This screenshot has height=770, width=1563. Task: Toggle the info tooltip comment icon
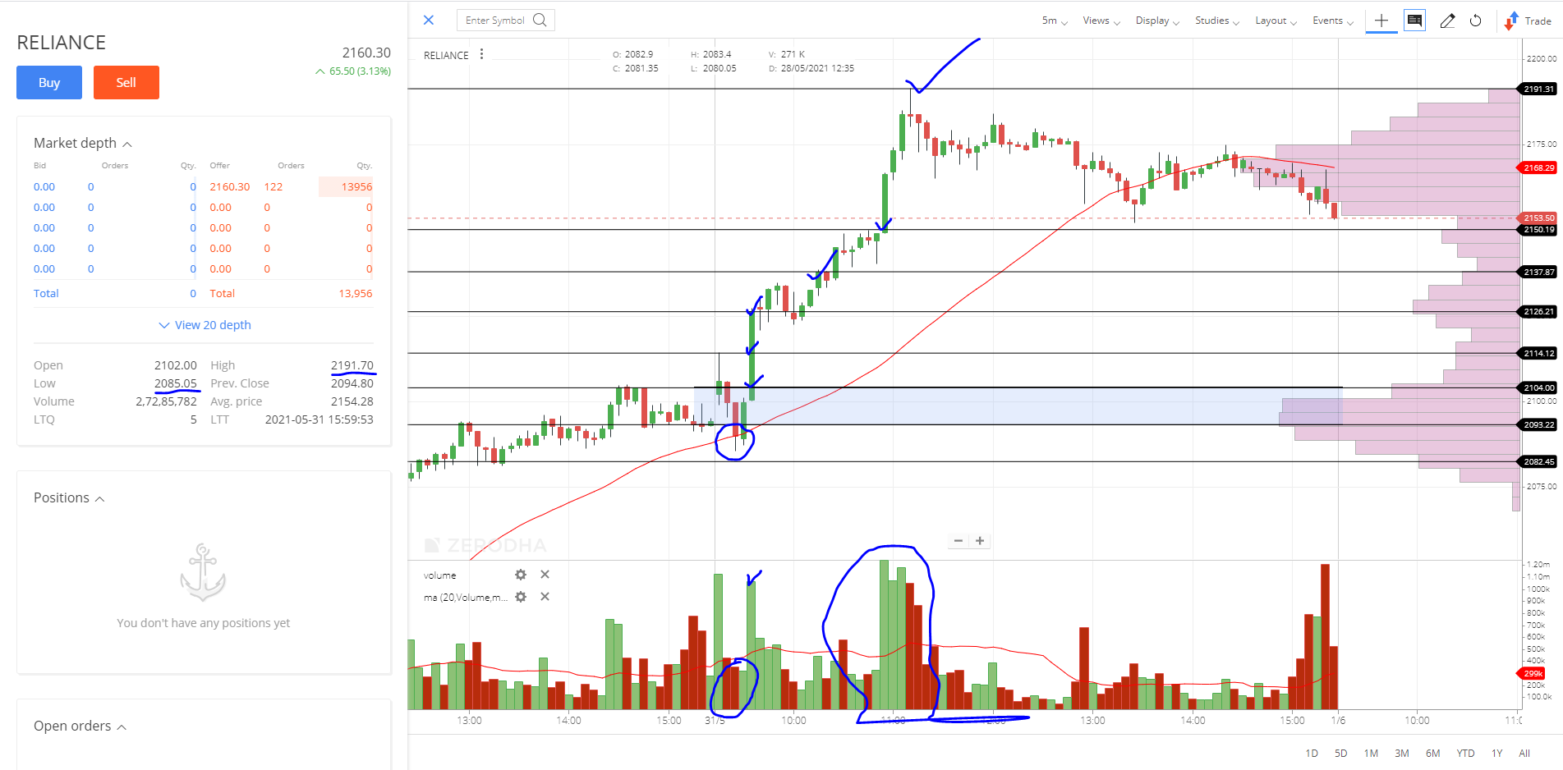point(1414,20)
